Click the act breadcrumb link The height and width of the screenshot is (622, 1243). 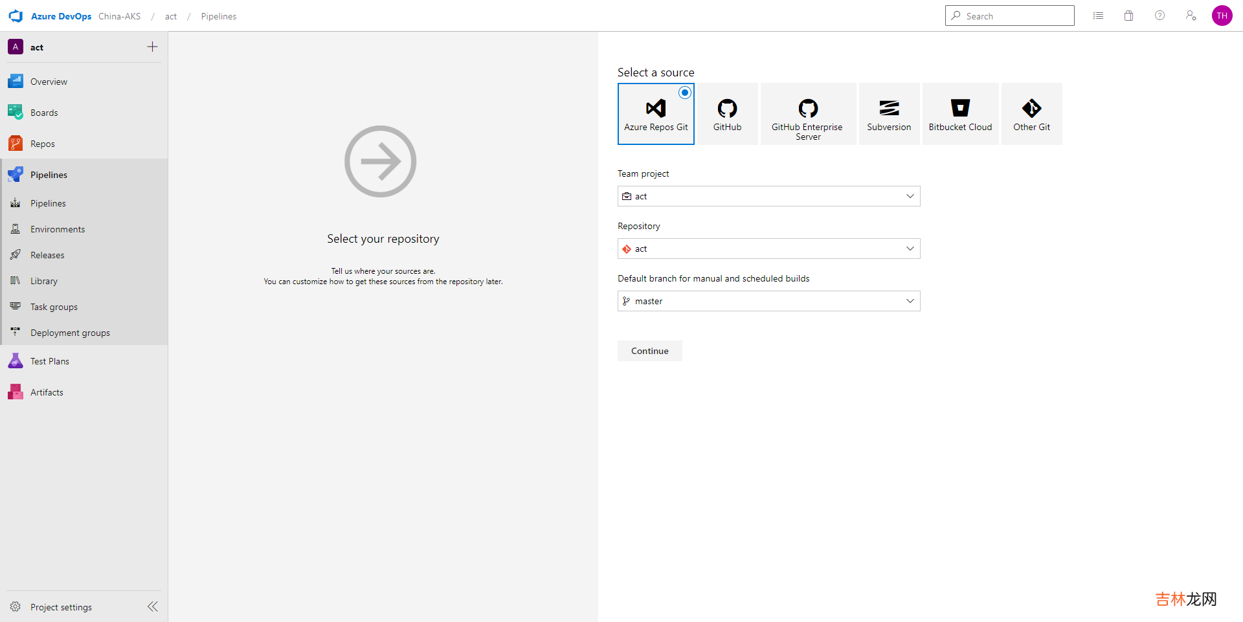click(x=171, y=16)
